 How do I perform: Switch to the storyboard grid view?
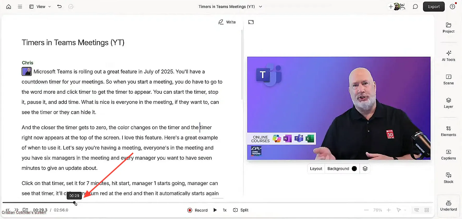coord(427,210)
